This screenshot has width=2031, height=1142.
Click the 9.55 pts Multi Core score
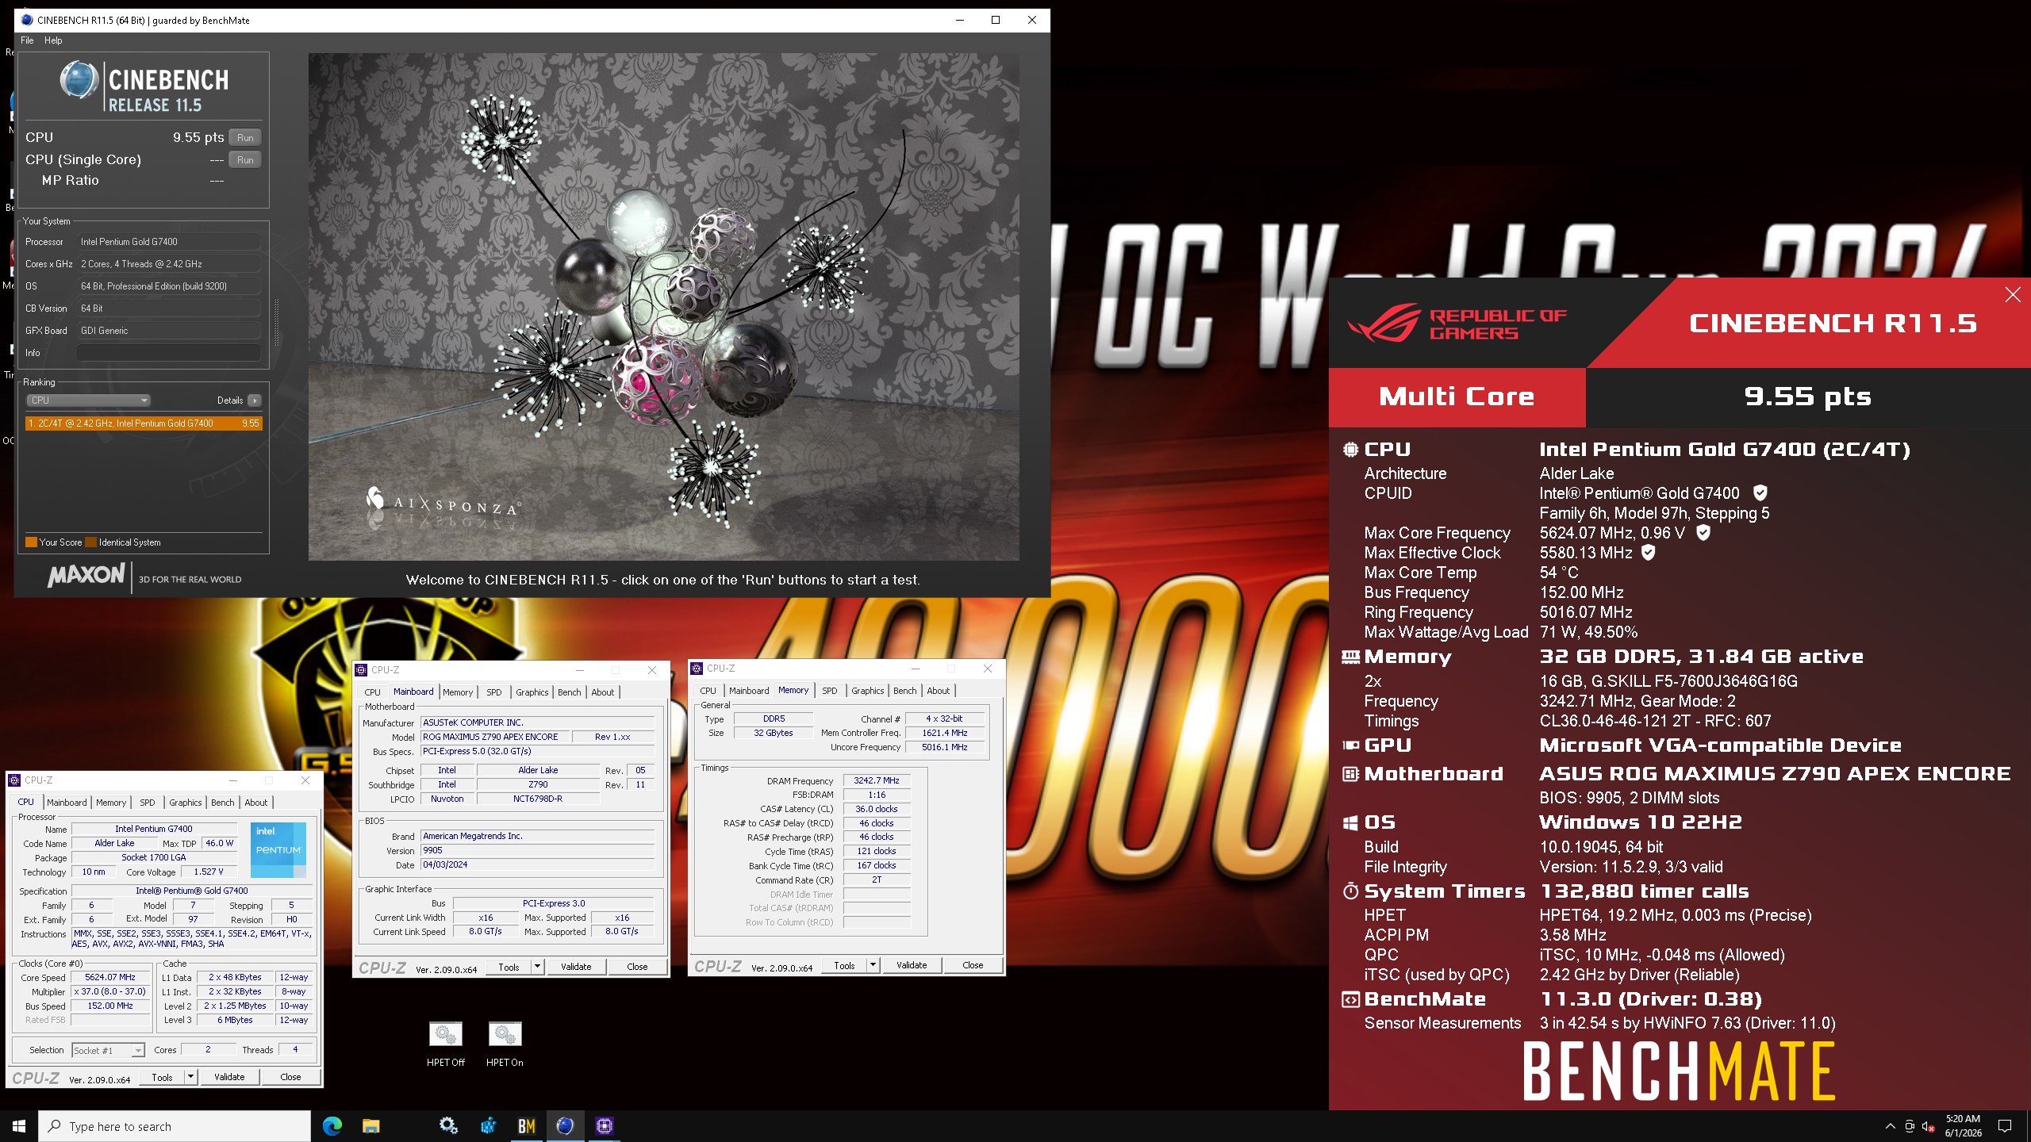coord(1807,397)
